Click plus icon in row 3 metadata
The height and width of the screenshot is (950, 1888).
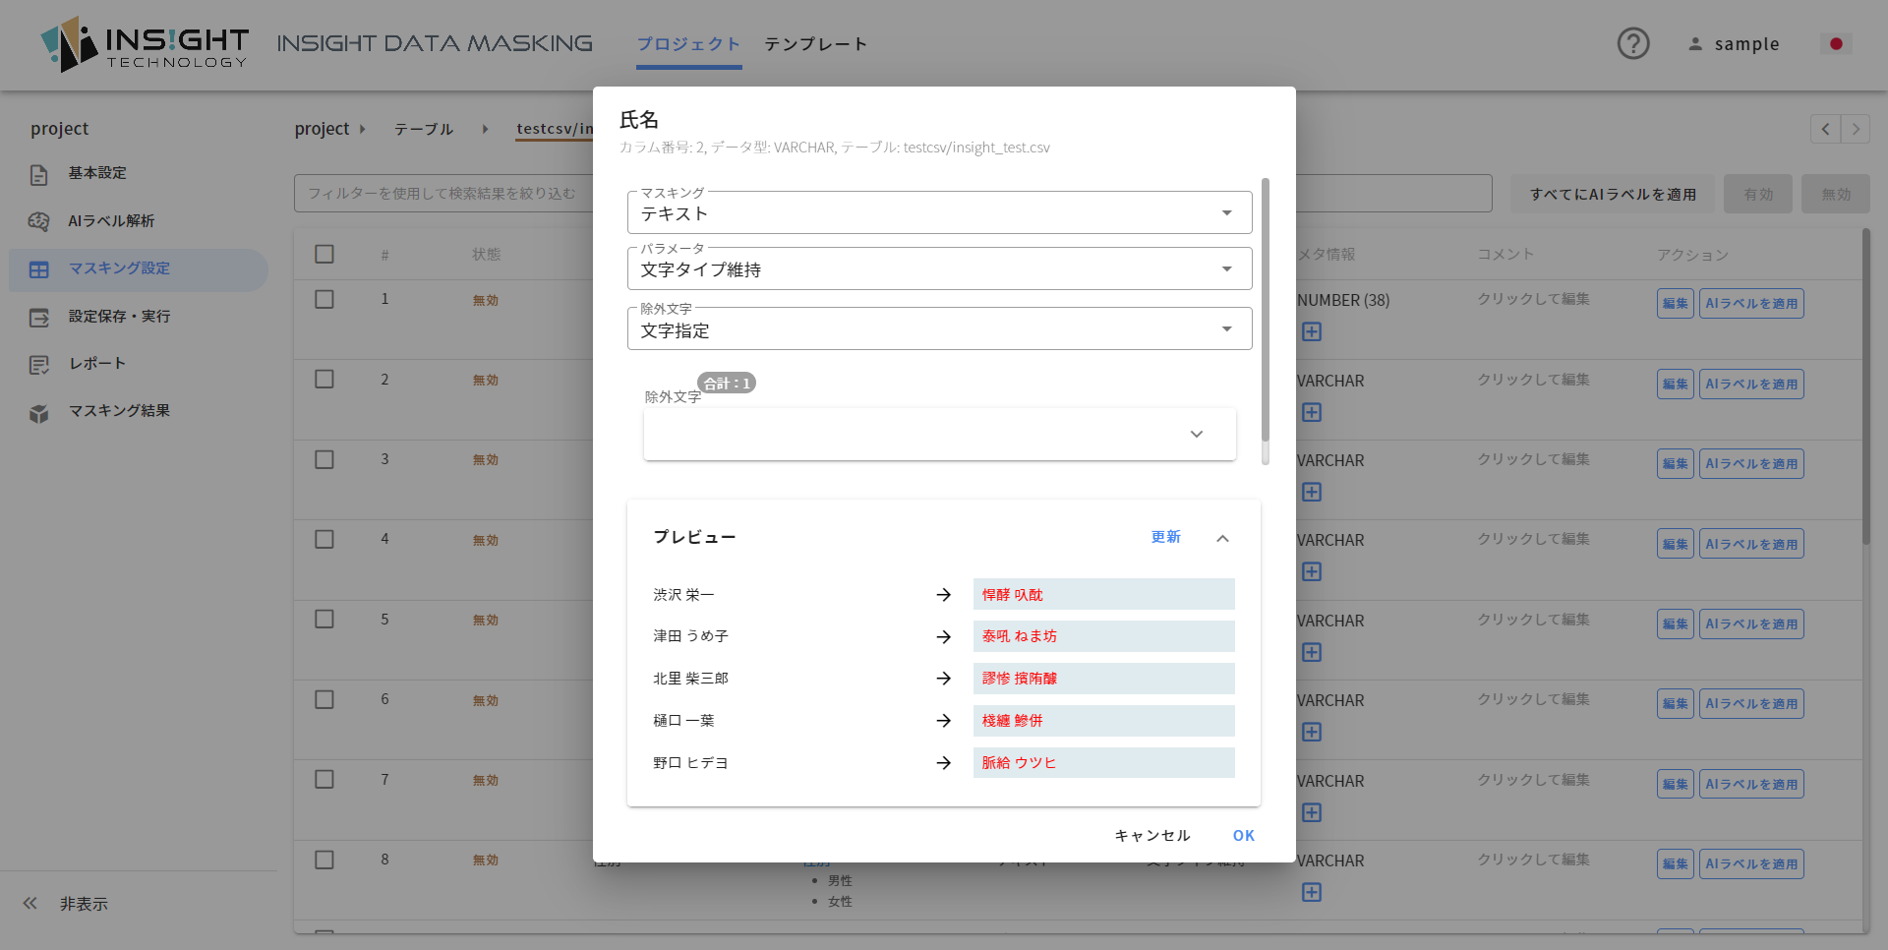[x=1312, y=493]
